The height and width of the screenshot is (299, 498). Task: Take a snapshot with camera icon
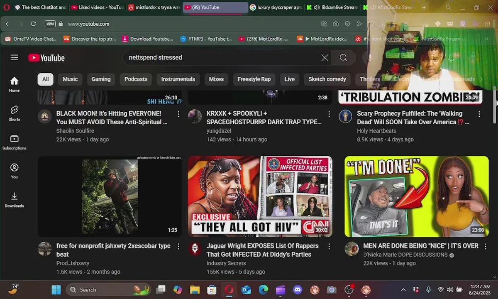click(335, 24)
